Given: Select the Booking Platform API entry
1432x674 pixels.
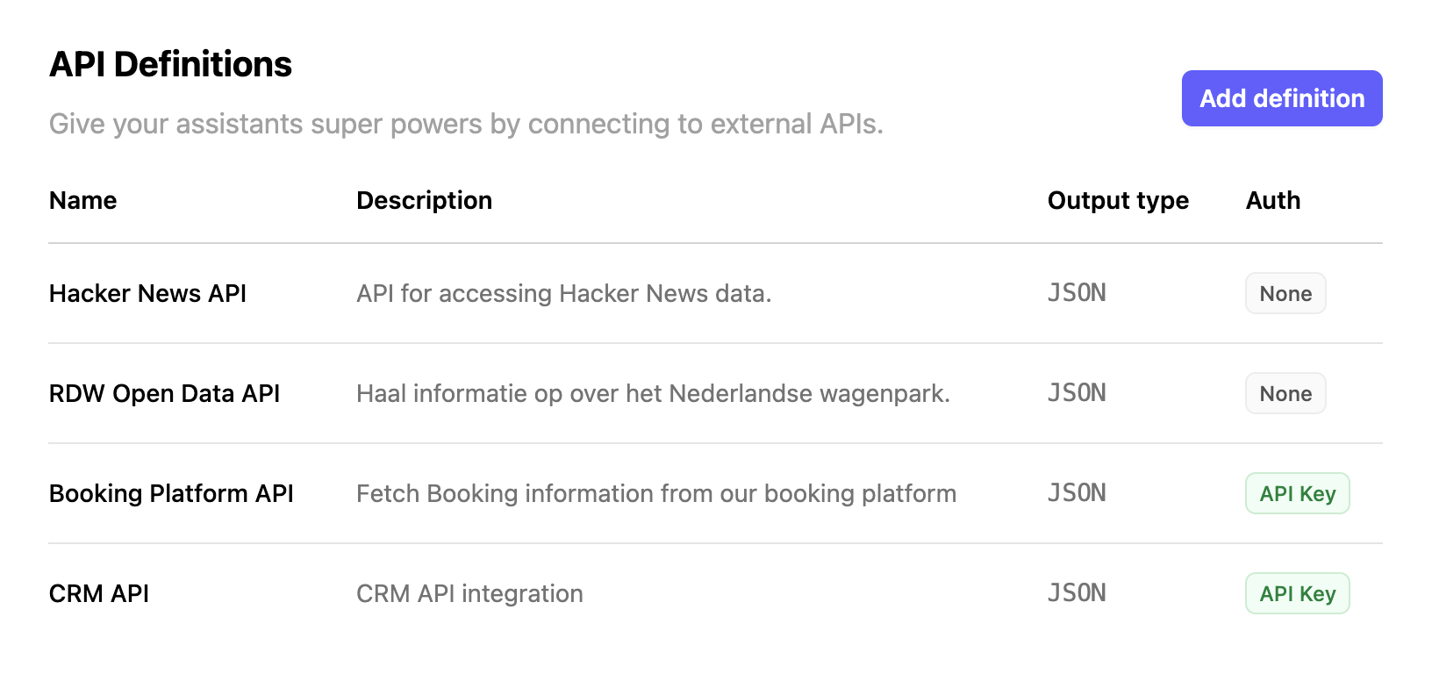Looking at the screenshot, I should click(x=171, y=493).
